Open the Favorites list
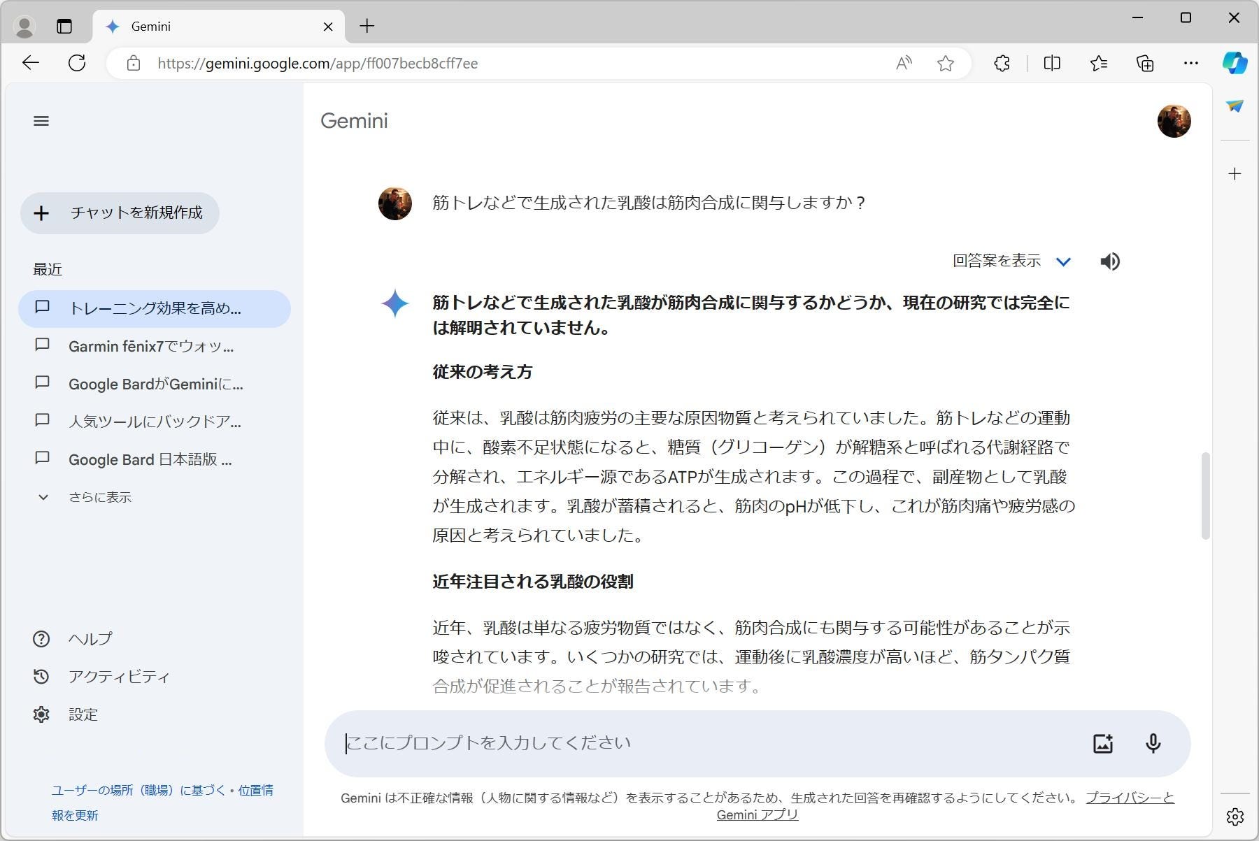Viewport: 1259px width, 841px height. [1099, 64]
